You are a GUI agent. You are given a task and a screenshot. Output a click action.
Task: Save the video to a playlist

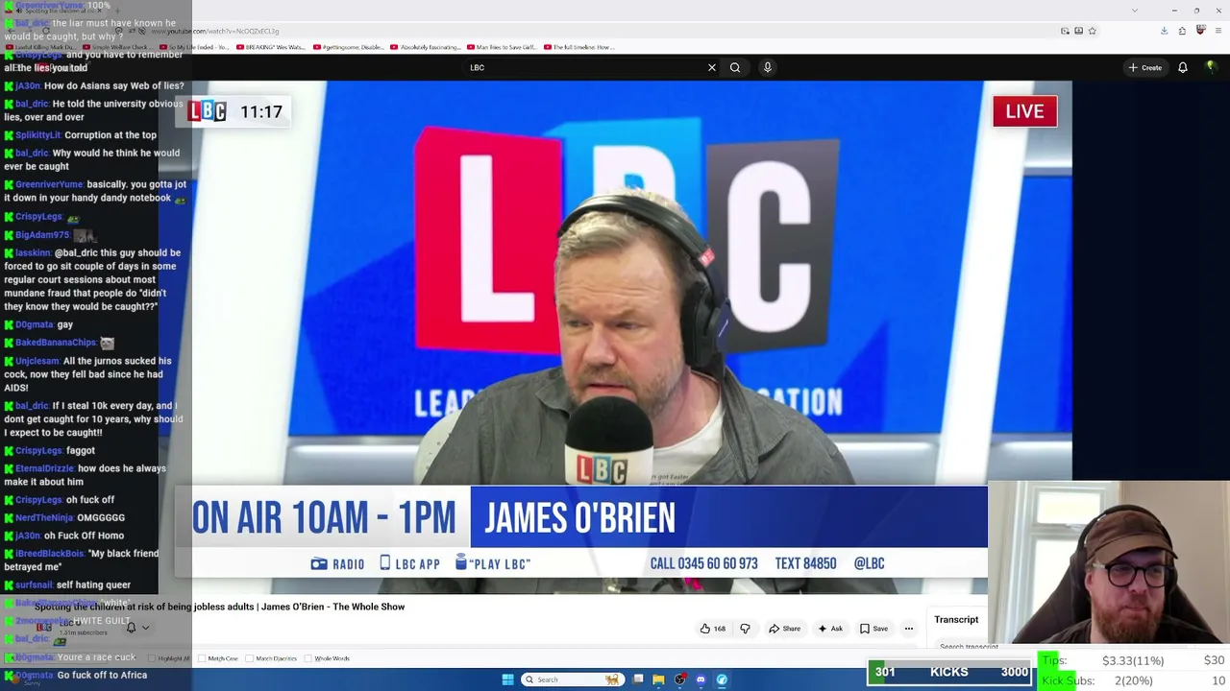(x=873, y=629)
